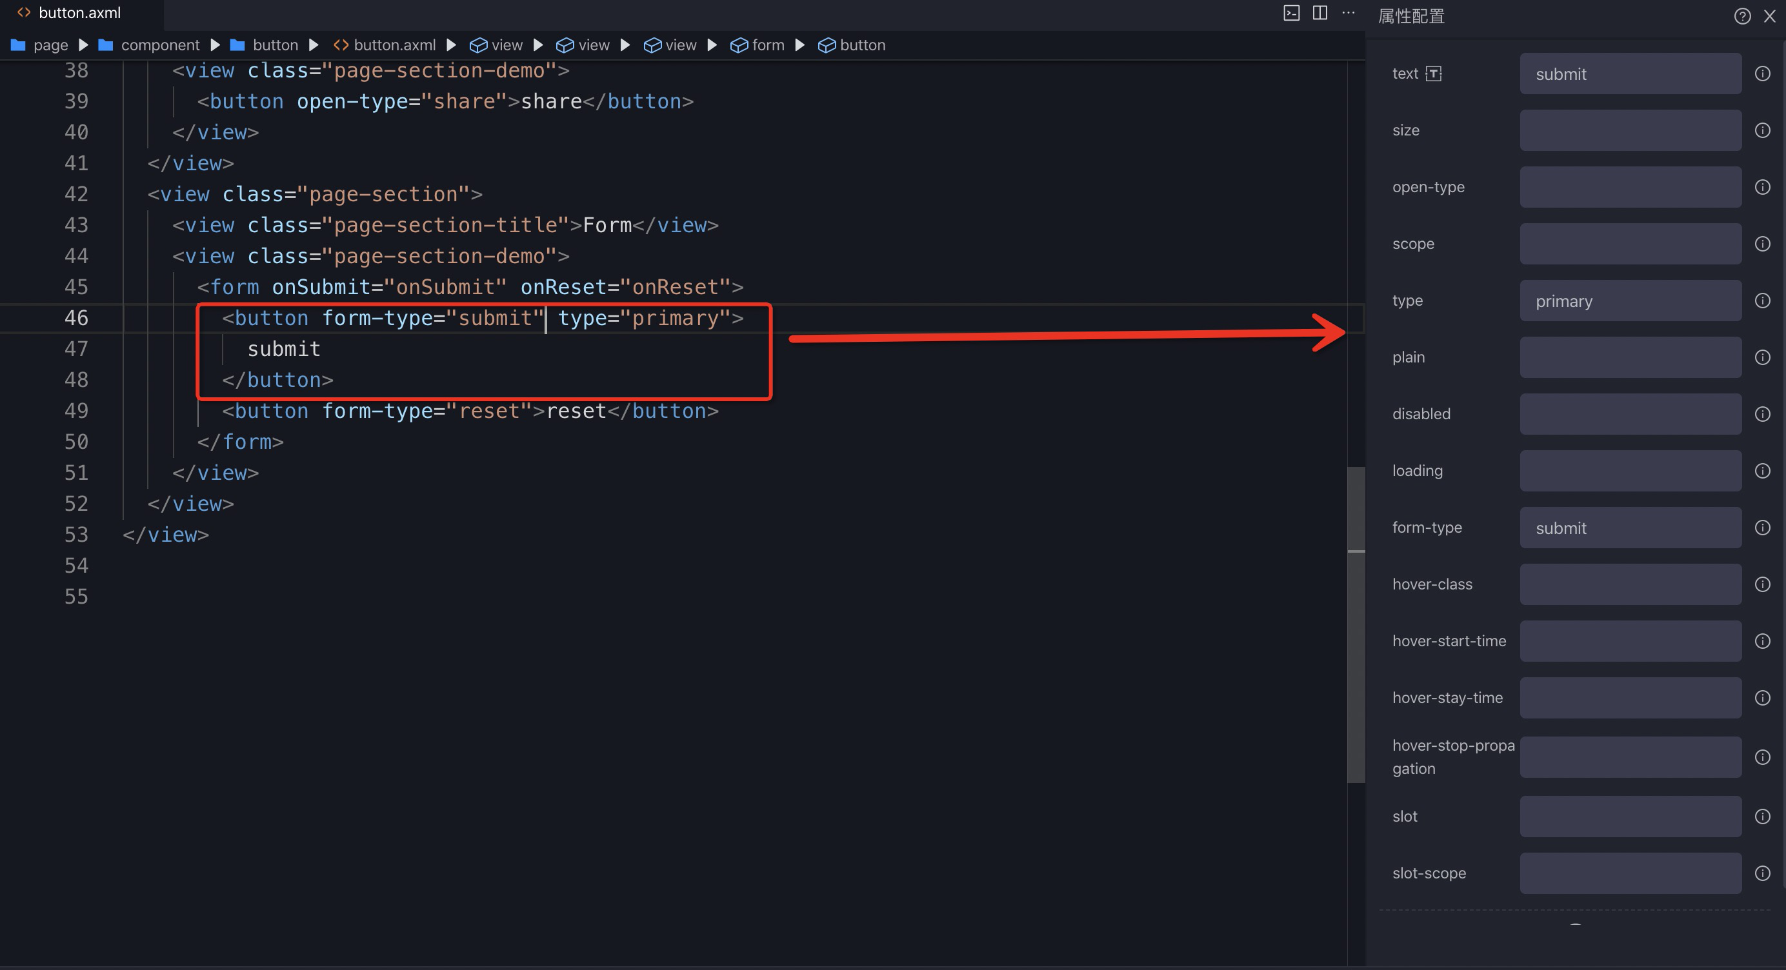Image resolution: width=1786 pixels, height=970 pixels.
Task: Open help in the 属性配置 panel
Action: (x=1742, y=16)
